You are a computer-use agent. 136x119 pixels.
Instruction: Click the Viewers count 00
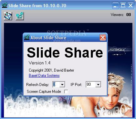(x=128, y=15)
